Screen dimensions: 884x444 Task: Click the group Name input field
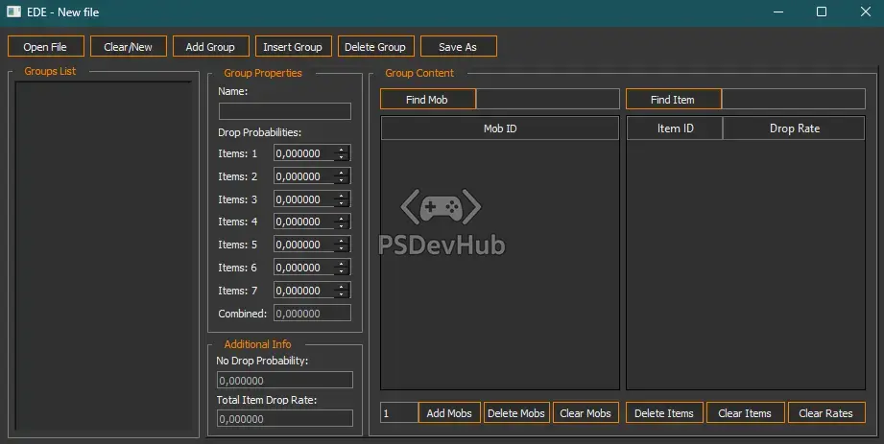tap(285, 111)
